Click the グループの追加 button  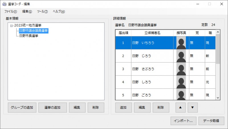click(22, 107)
